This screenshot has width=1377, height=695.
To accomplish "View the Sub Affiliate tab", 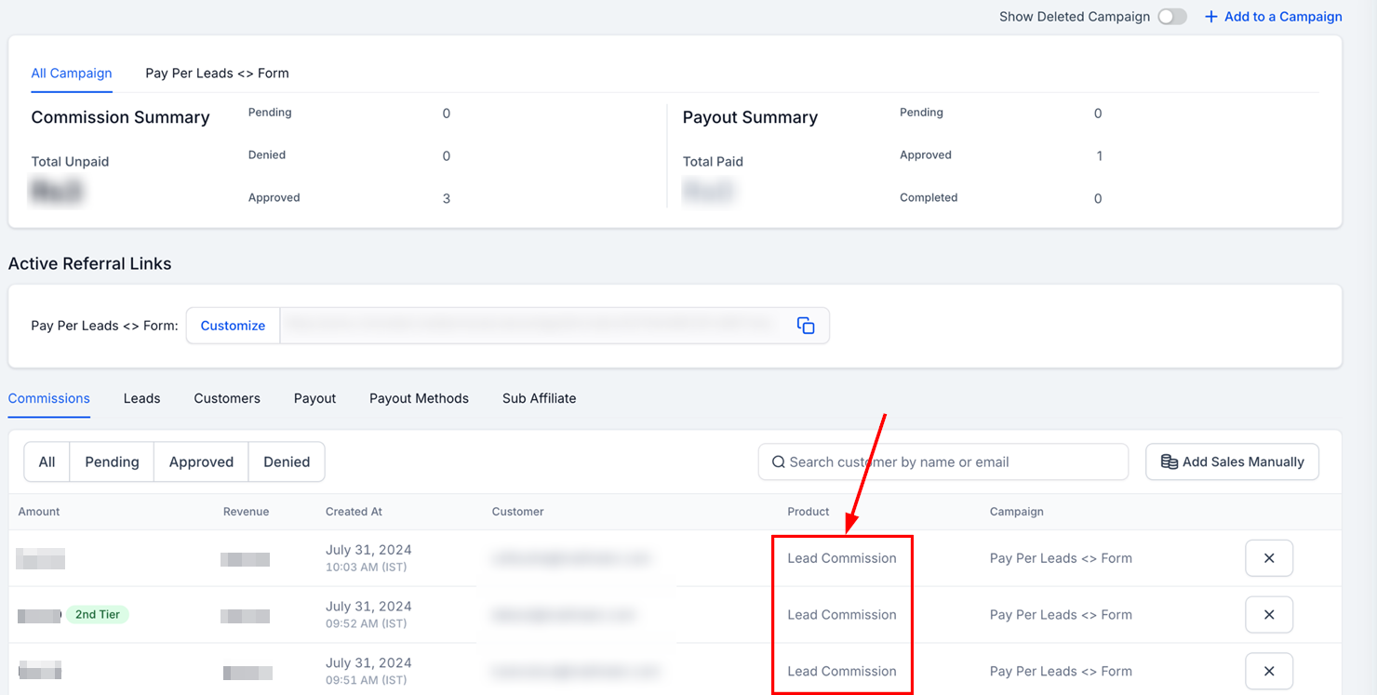I will pos(539,398).
